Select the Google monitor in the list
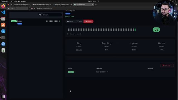The width and height of the screenshot is (178, 100). (36, 22)
